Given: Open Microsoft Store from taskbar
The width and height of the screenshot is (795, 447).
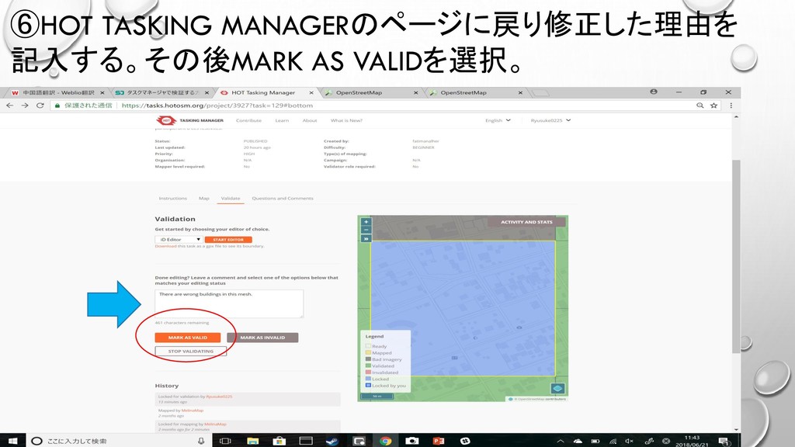Looking at the screenshot, I should [279, 441].
